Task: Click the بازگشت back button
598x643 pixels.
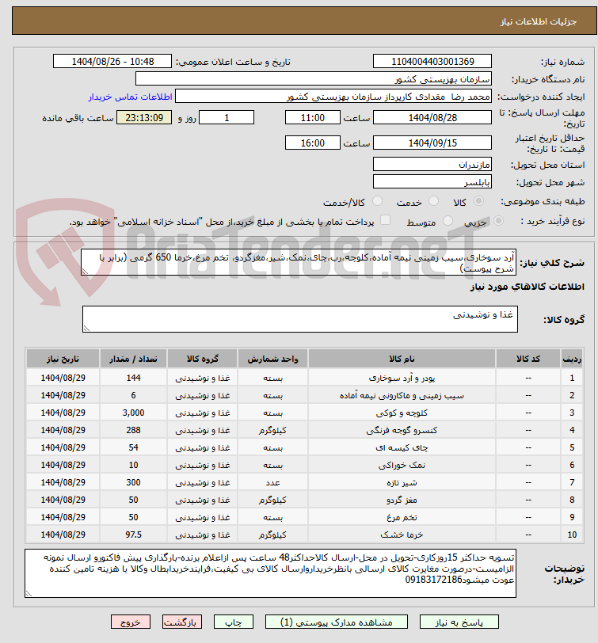Action: point(181,622)
